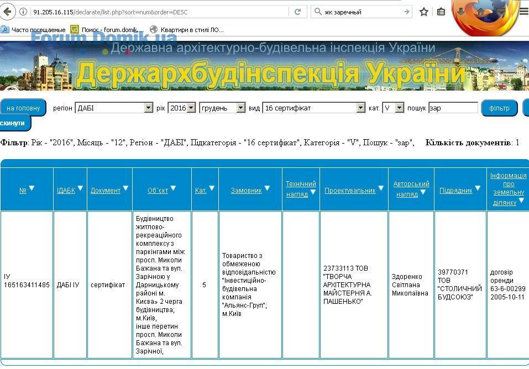Open bookmark Часто посещаемые
The height and width of the screenshot is (369, 529).
coord(33,30)
